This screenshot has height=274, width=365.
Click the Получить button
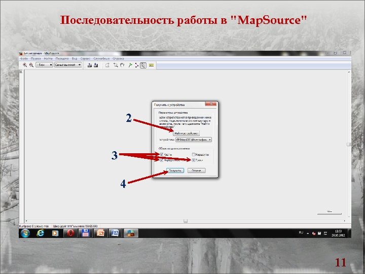175,170
